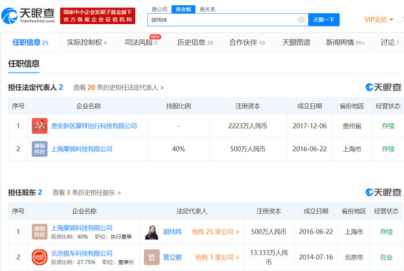Click the 2017-12-06 establishment date
Screen dimensions: 404x271
pyautogui.click(x=310, y=126)
